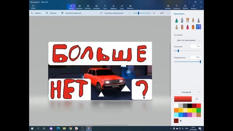233x131 pixels.
Task: Open the 2D shapes tab
Action: [x=79, y=7]
